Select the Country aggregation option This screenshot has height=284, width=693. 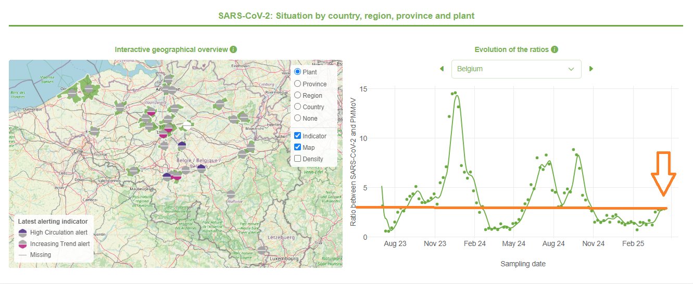[298, 107]
